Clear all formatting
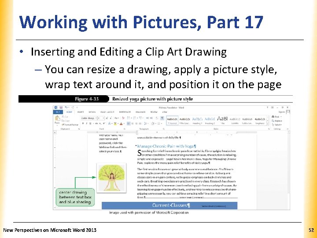This screenshot has width=317, height=238. click(123, 118)
